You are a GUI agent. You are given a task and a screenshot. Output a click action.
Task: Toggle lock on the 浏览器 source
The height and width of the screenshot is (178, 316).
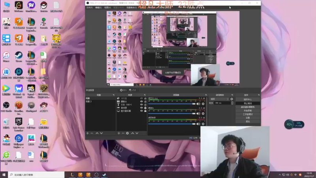point(145,98)
